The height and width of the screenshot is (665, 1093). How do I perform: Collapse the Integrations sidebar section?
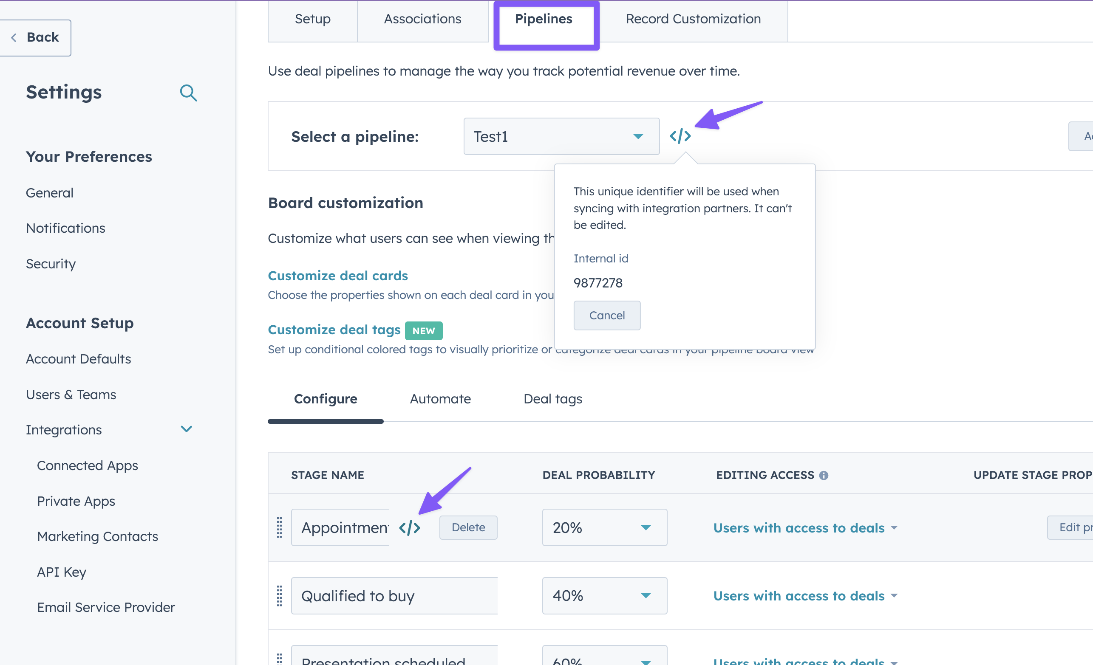[186, 429]
